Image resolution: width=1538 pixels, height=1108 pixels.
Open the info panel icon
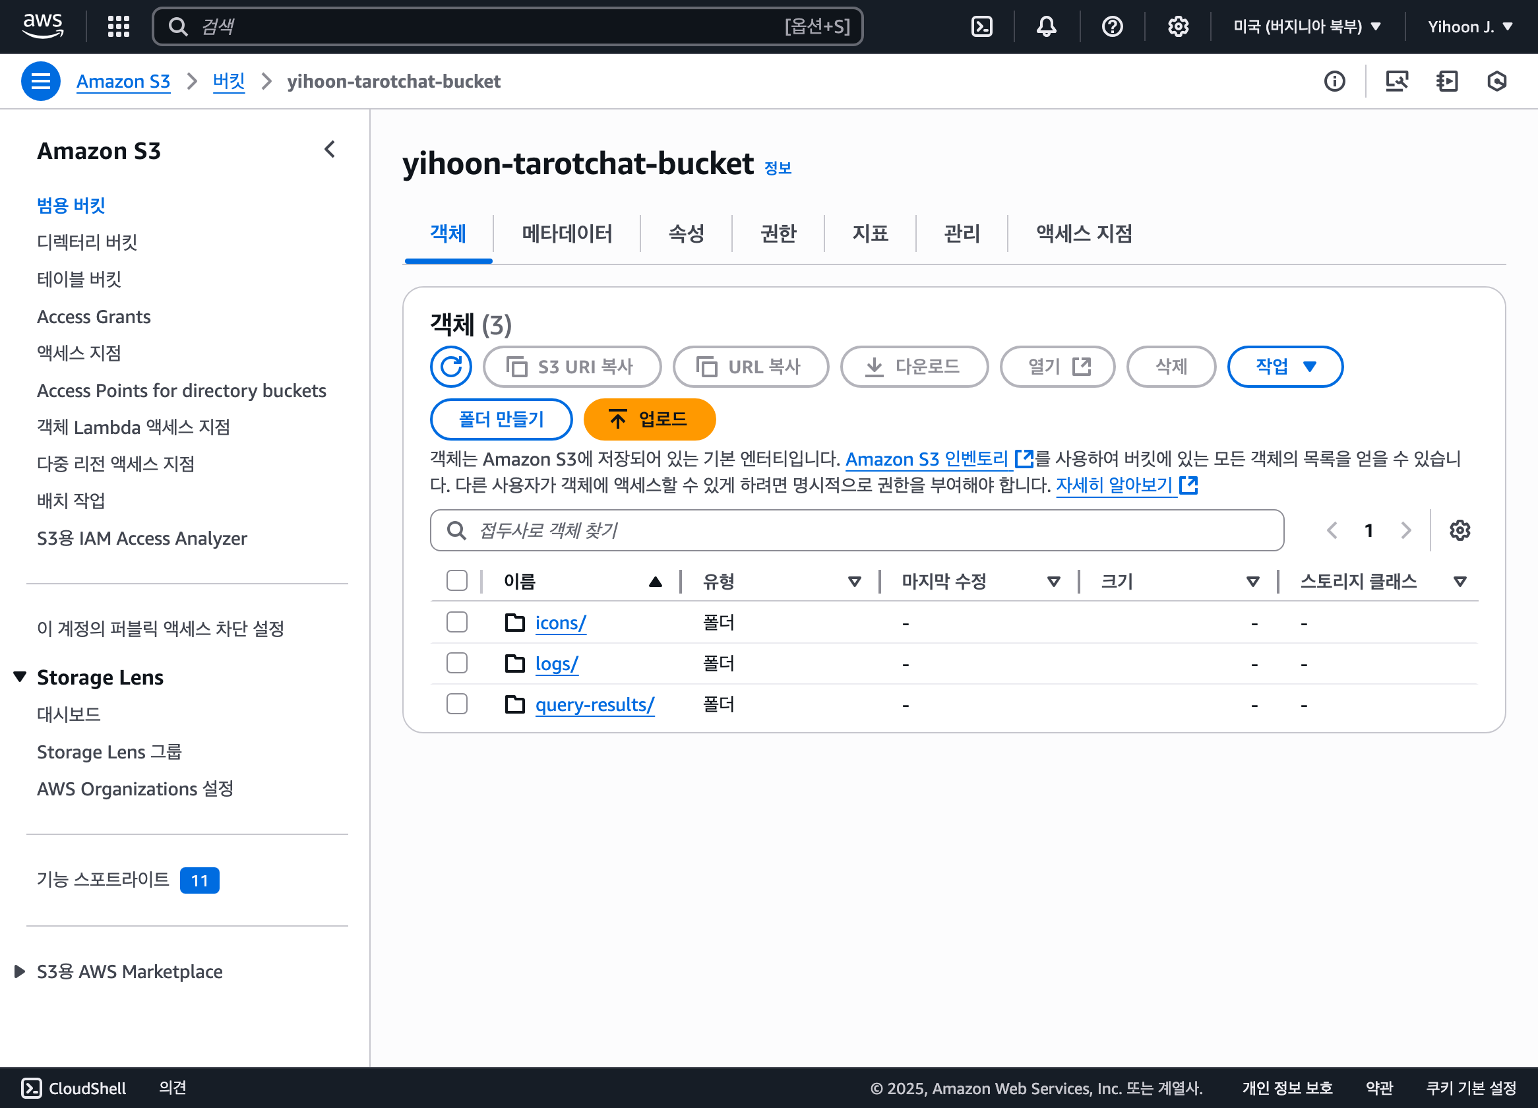[1334, 81]
